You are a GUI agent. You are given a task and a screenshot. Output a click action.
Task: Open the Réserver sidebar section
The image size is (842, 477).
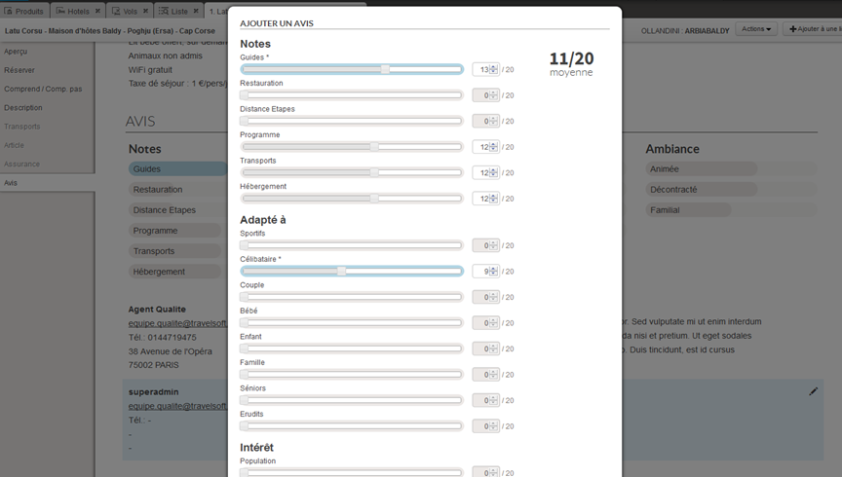pyautogui.click(x=19, y=70)
